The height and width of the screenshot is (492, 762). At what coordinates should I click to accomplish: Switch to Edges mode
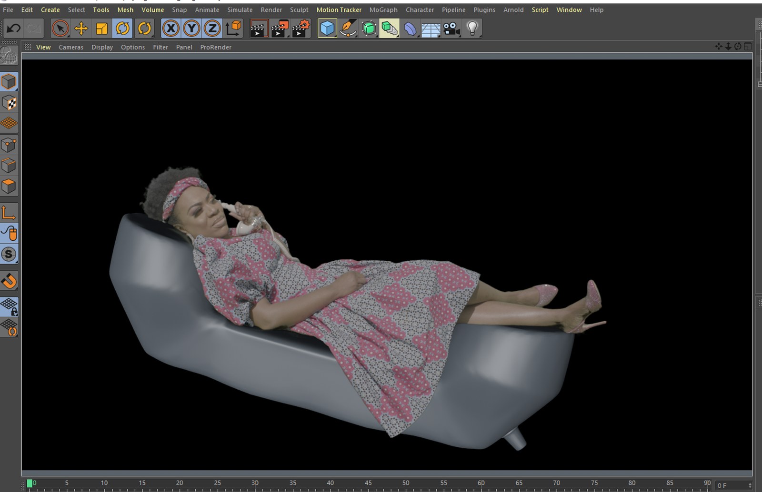pyautogui.click(x=9, y=165)
